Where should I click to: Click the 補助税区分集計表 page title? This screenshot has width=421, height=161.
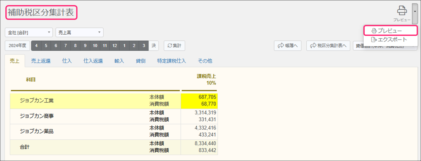[x=41, y=12]
